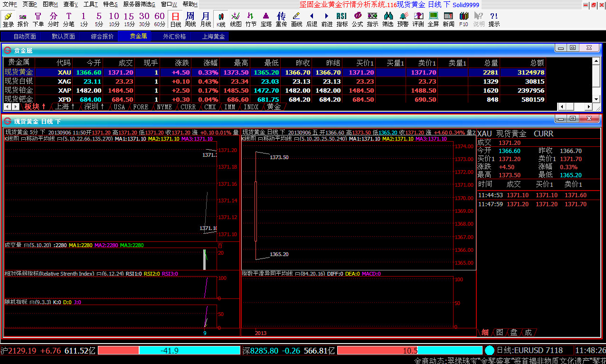Switch to the 宝塔 tower chart icon
This screenshot has height=364, width=606.
[x=266, y=19]
